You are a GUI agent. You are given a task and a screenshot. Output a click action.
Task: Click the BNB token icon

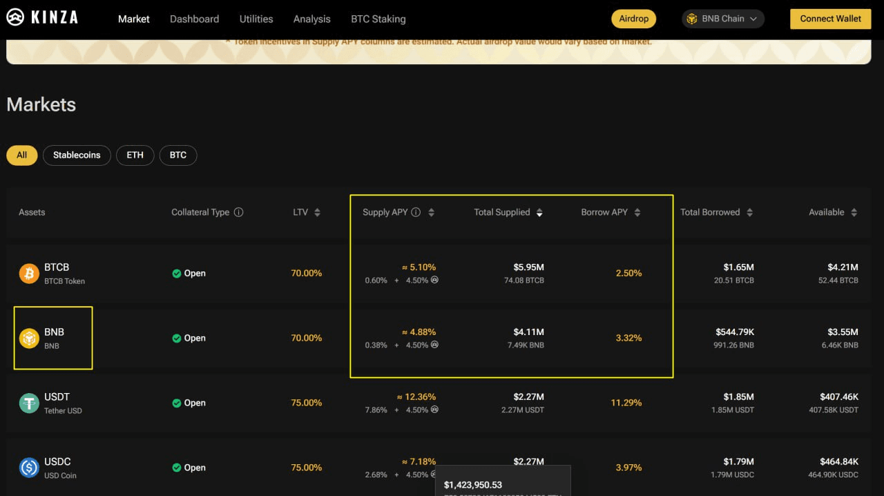[29, 338]
